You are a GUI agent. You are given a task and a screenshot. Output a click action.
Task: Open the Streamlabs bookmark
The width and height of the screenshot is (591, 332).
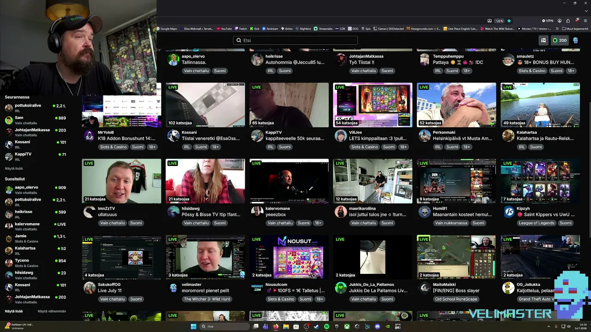323,29
